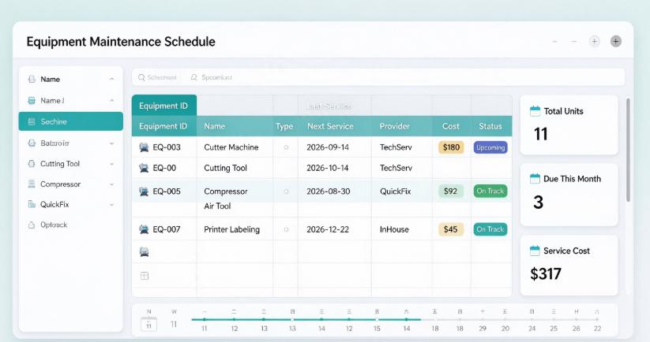Click the QuickFix sidebar icon

(x=32, y=204)
